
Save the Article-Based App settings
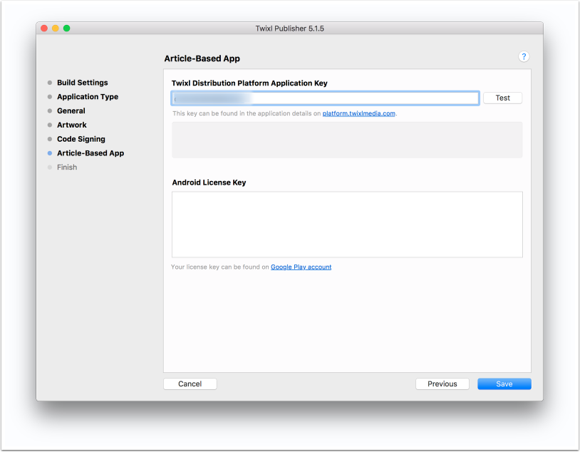504,384
